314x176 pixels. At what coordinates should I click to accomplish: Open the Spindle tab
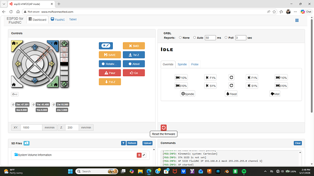[x=182, y=64]
